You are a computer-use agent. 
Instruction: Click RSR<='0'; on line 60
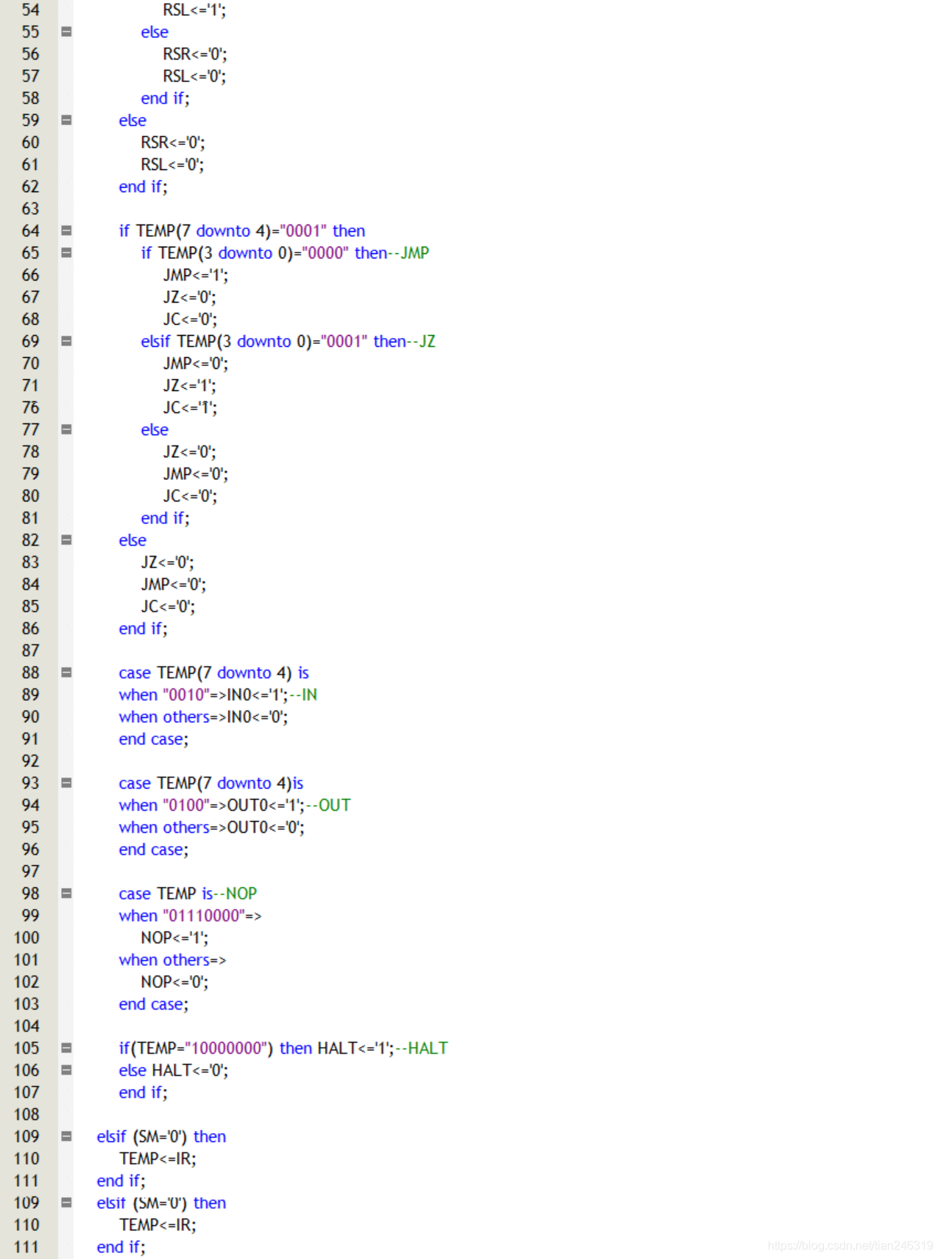(x=173, y=143)
